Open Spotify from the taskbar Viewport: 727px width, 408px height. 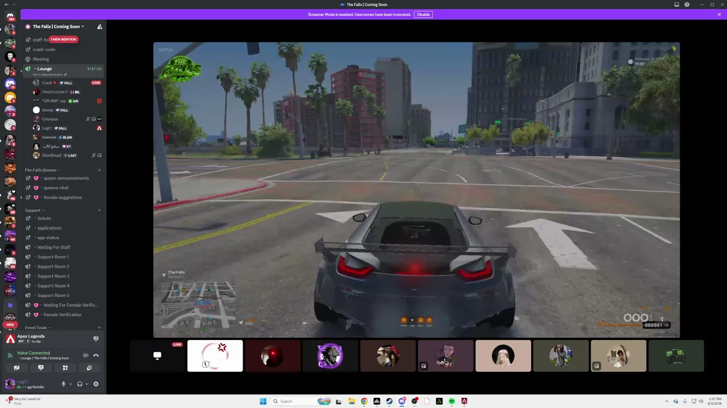[452, 401]
